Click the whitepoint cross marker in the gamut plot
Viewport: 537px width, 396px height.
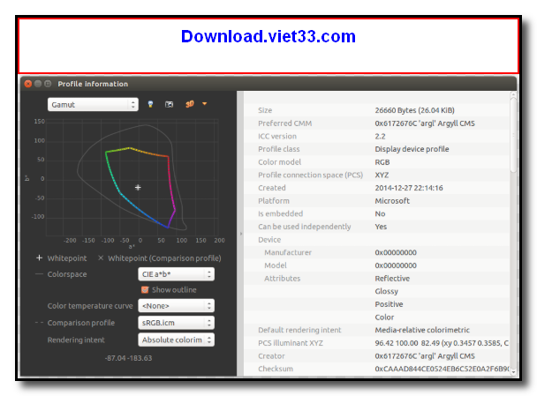click(x=138, y=187)
